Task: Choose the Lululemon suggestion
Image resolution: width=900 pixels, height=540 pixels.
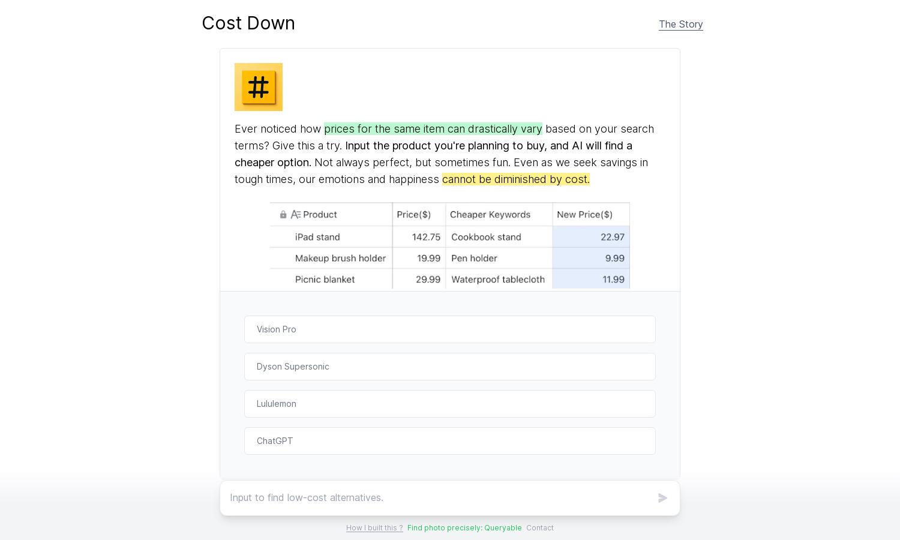Action: pyautogui.click(x=450, y=404)
